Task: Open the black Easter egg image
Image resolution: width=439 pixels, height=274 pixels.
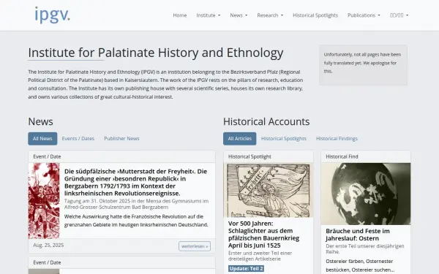Action: click(x=366, y=194)
